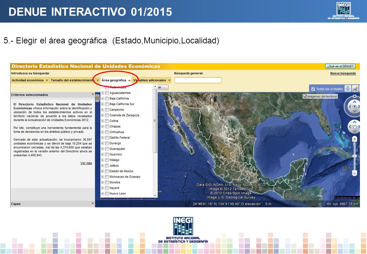367x254 pixels.
Task: Click the Nueva búsqueda link
Action: click(x=343, y=73)
